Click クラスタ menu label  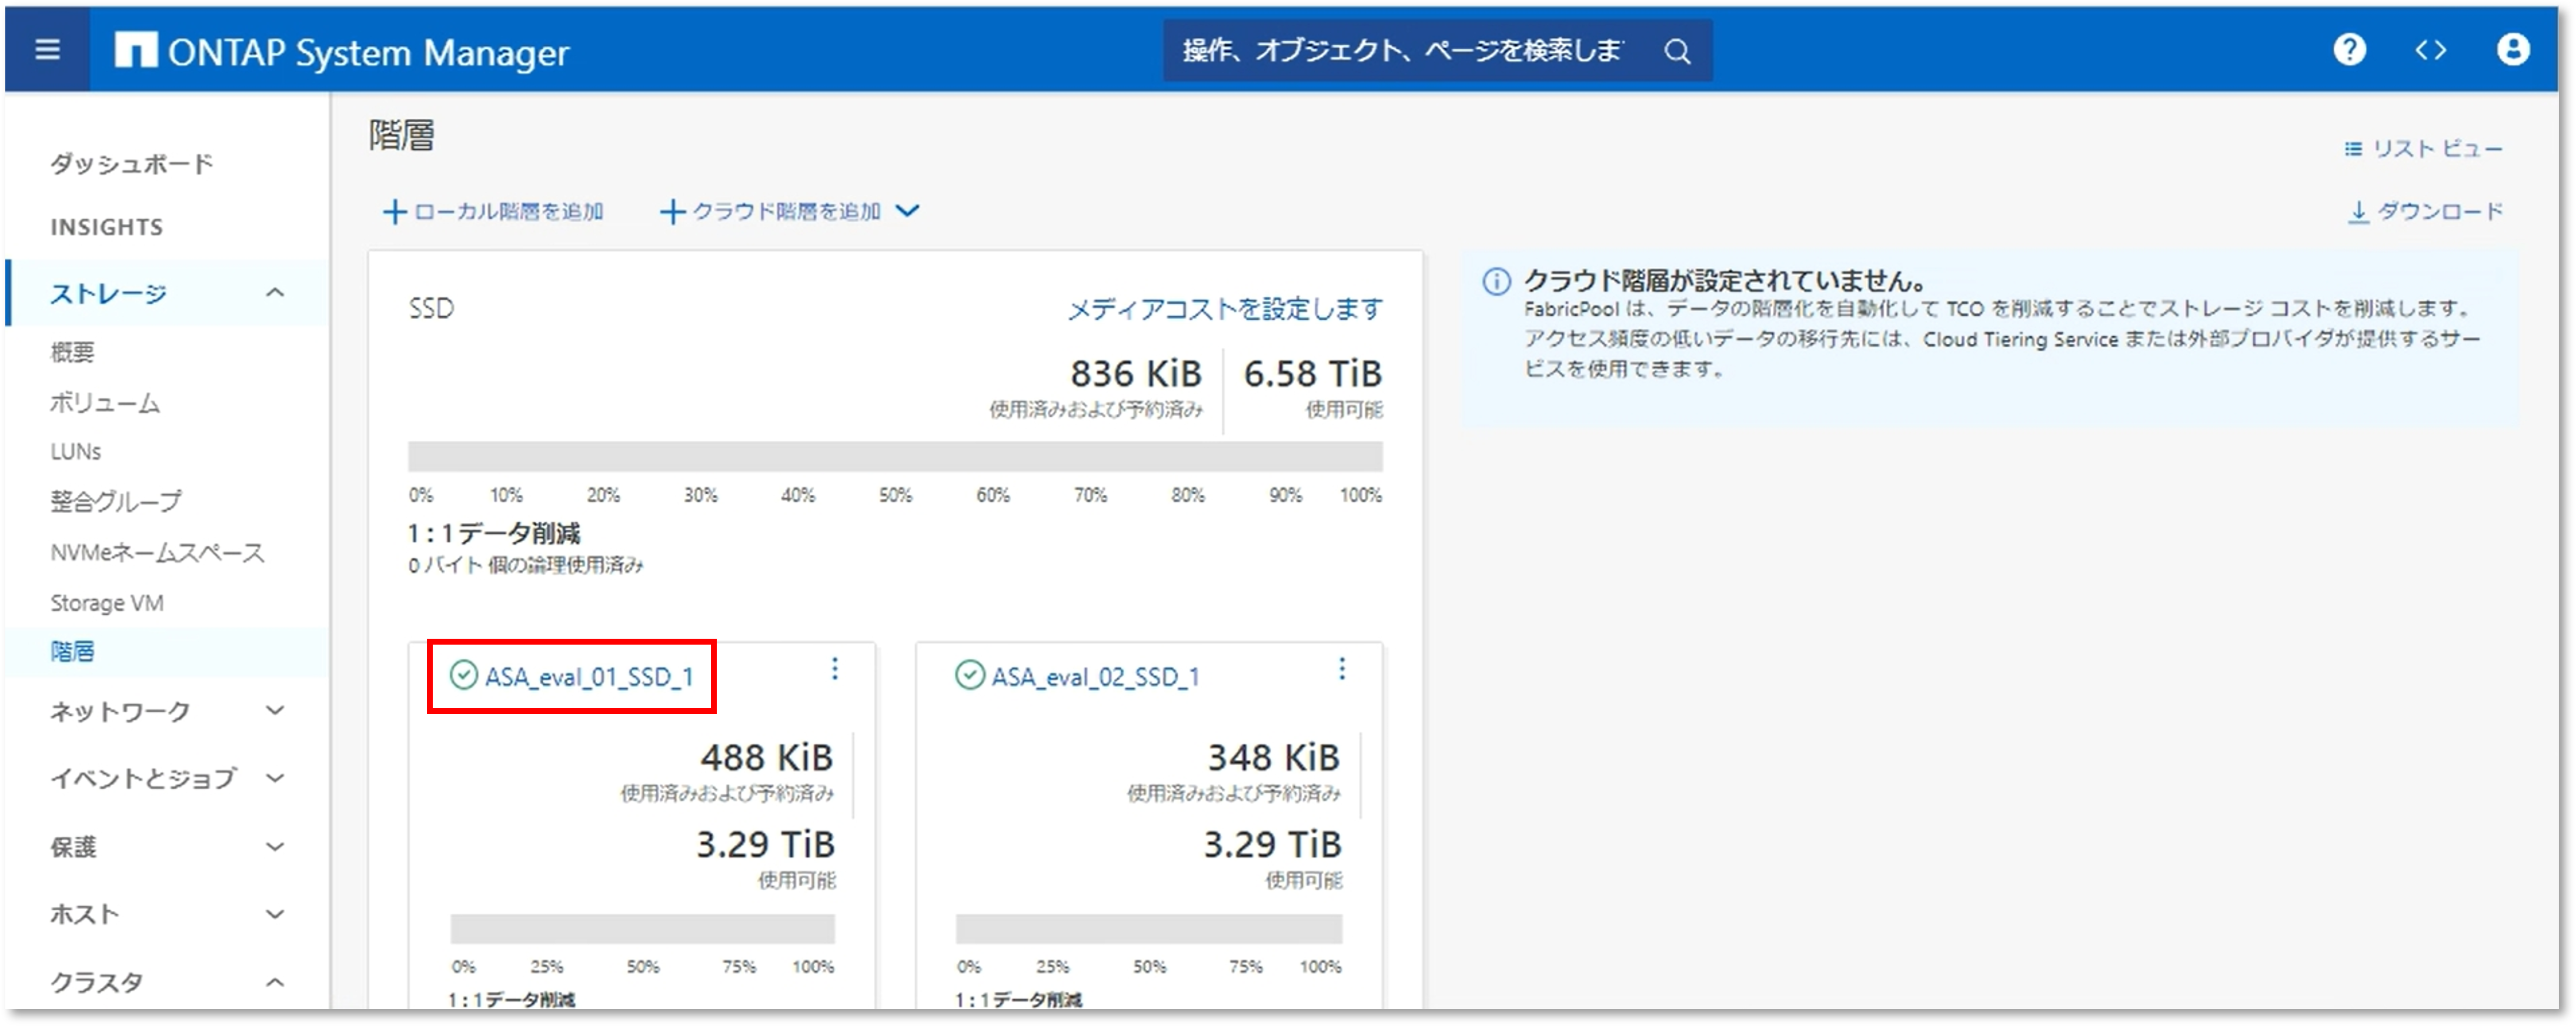click(97, 982)
